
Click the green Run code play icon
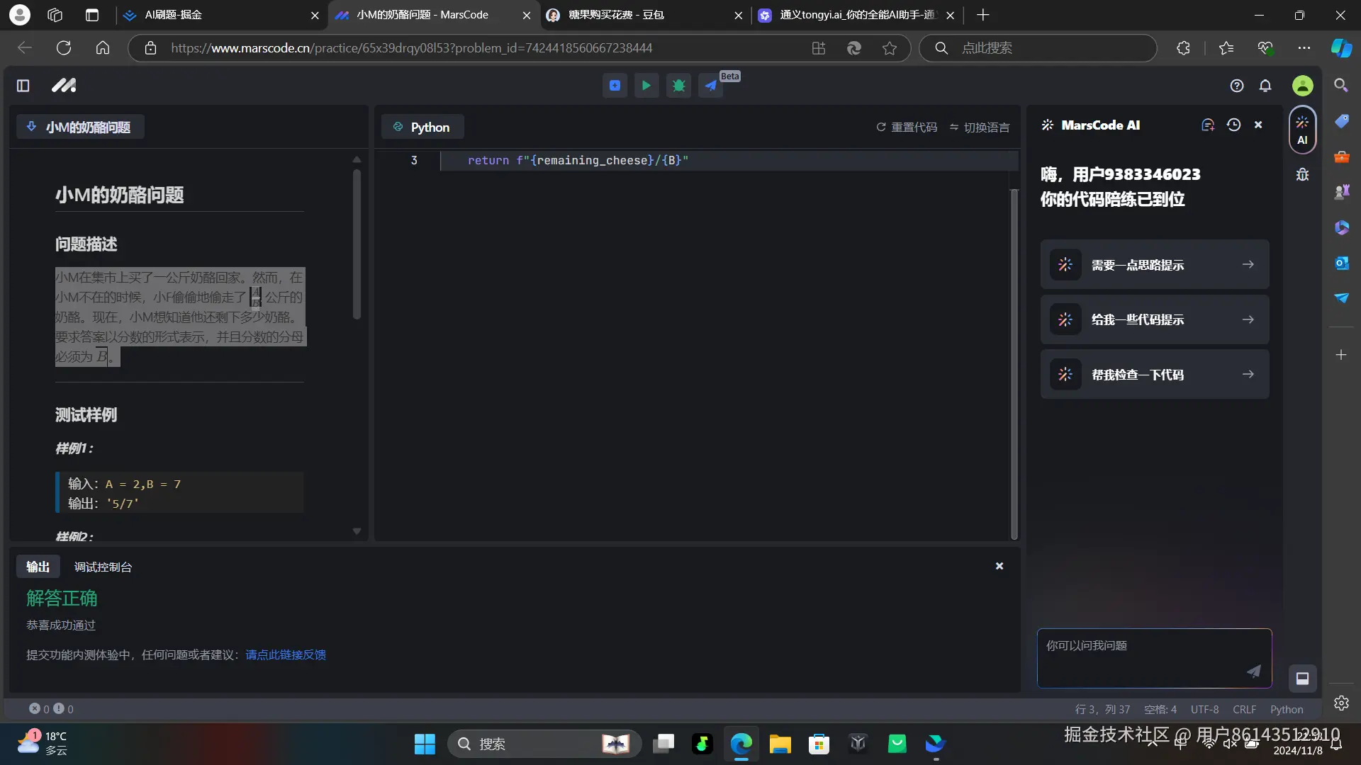[x=646, y=86]
